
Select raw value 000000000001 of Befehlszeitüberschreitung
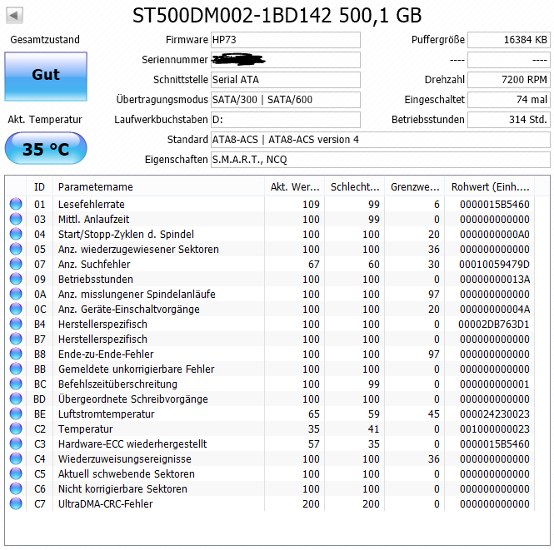coord(494,384)
